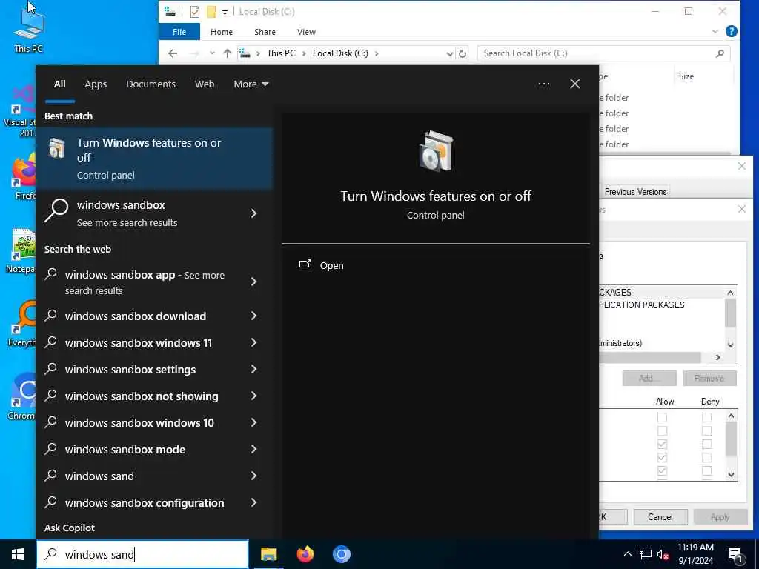Open the Visual Studio desktop shortcut
The width and height of the screenshot is (759, 569).
click(19, 111)
